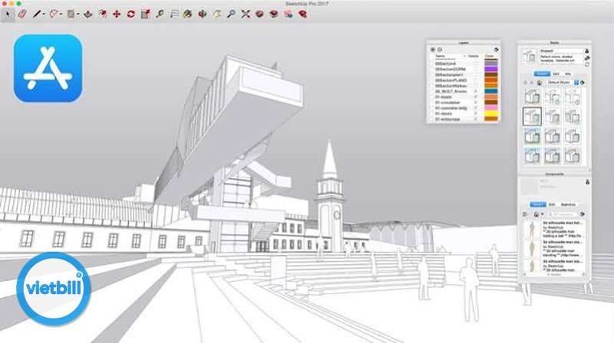This screenshot has height=343, width=614.
Task: Click the Components search field
Action: coord(563,214)
